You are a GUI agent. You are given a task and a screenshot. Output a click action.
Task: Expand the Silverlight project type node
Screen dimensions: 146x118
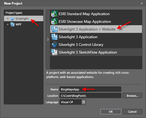click(8, 19)
